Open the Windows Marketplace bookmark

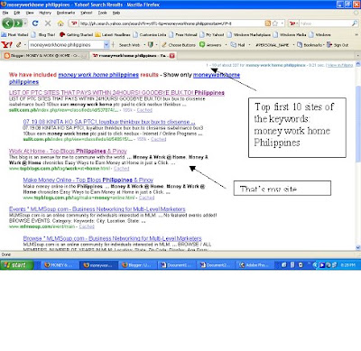tap(249, 35)
